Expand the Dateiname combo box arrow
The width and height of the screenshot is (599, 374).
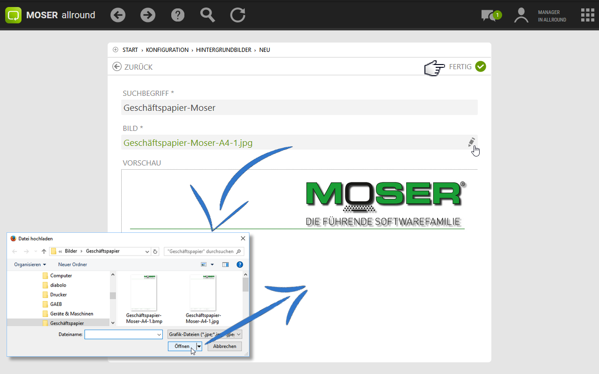(x=159, y=335)
